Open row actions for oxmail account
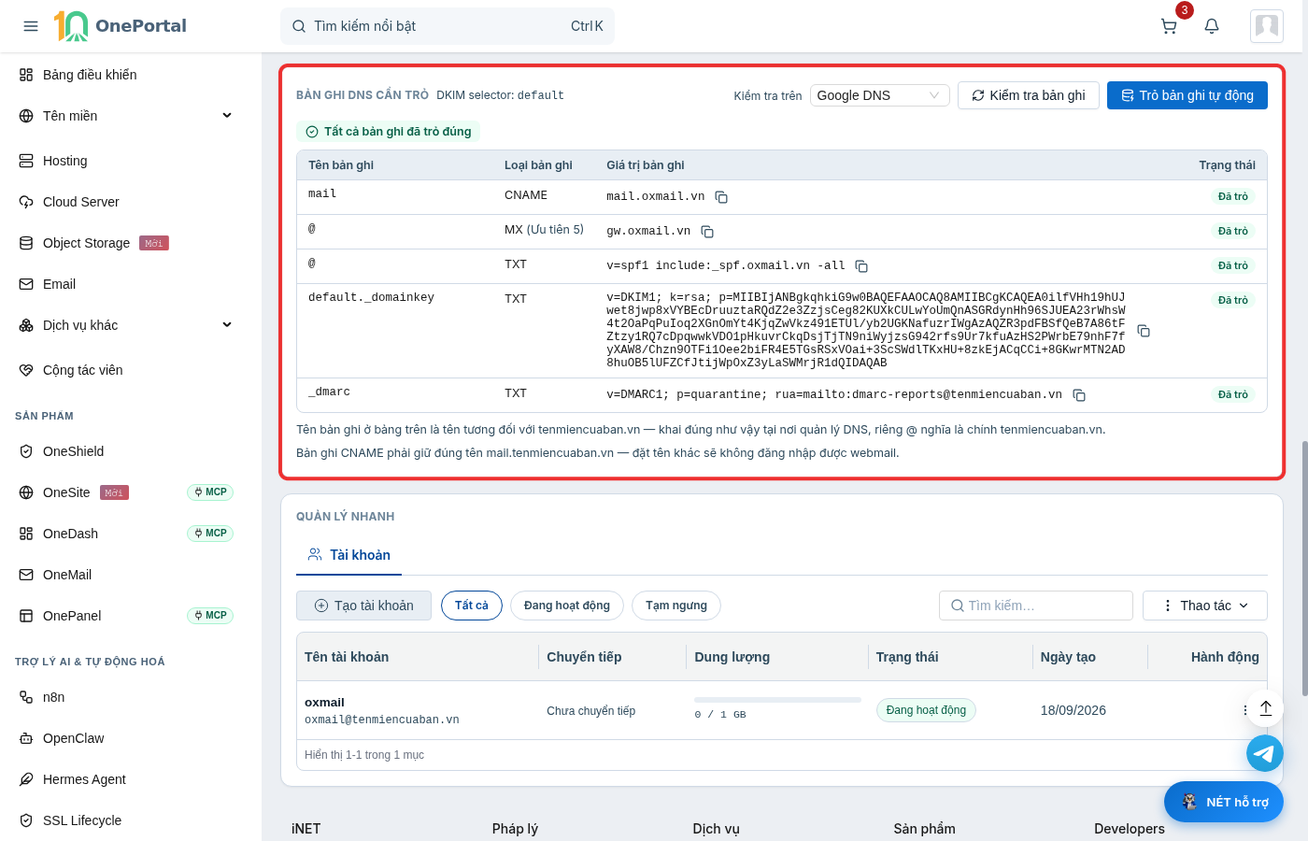Image resolution: width=1308 pixels, height=841 pixels. [1245, 710]
